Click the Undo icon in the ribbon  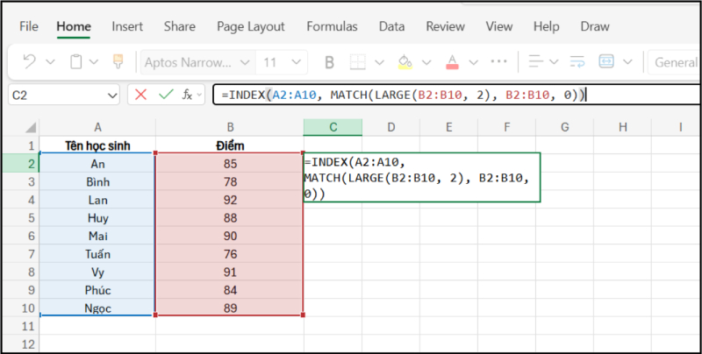point(29,62)
